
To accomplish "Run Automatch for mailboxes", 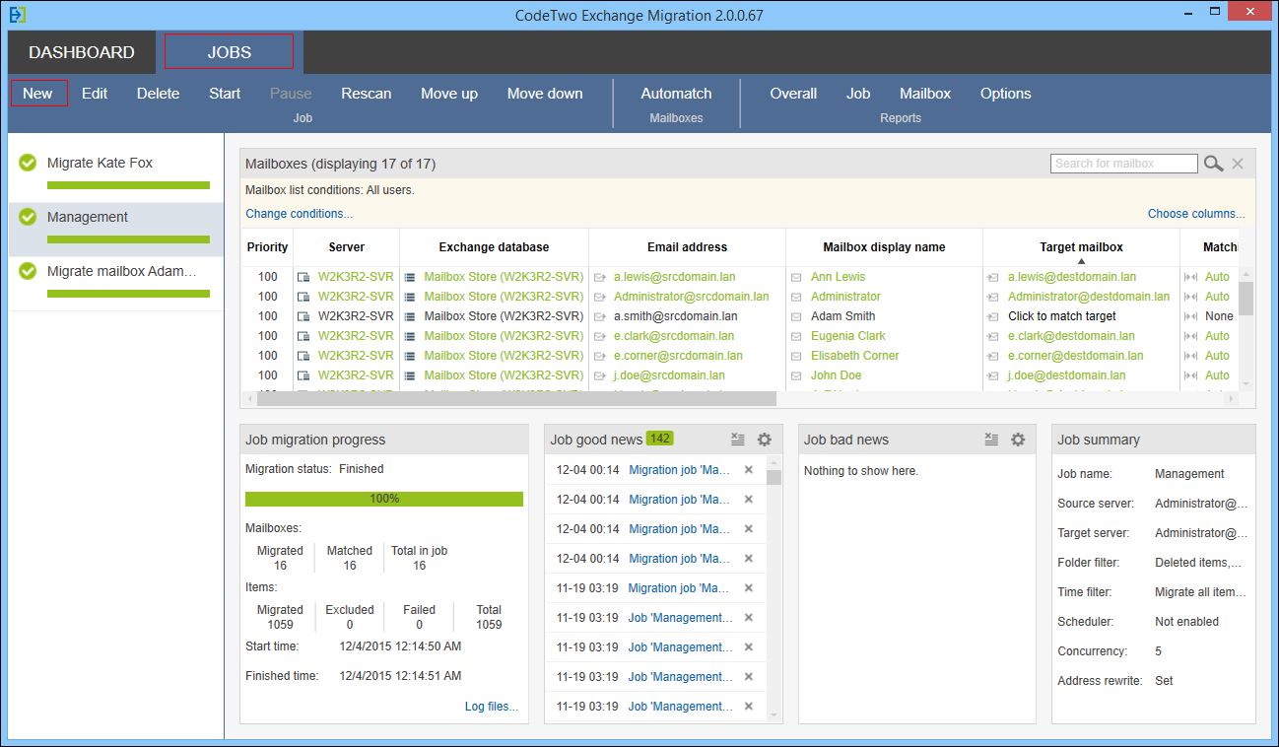I will pyautogui.click(x=676, y=94).
